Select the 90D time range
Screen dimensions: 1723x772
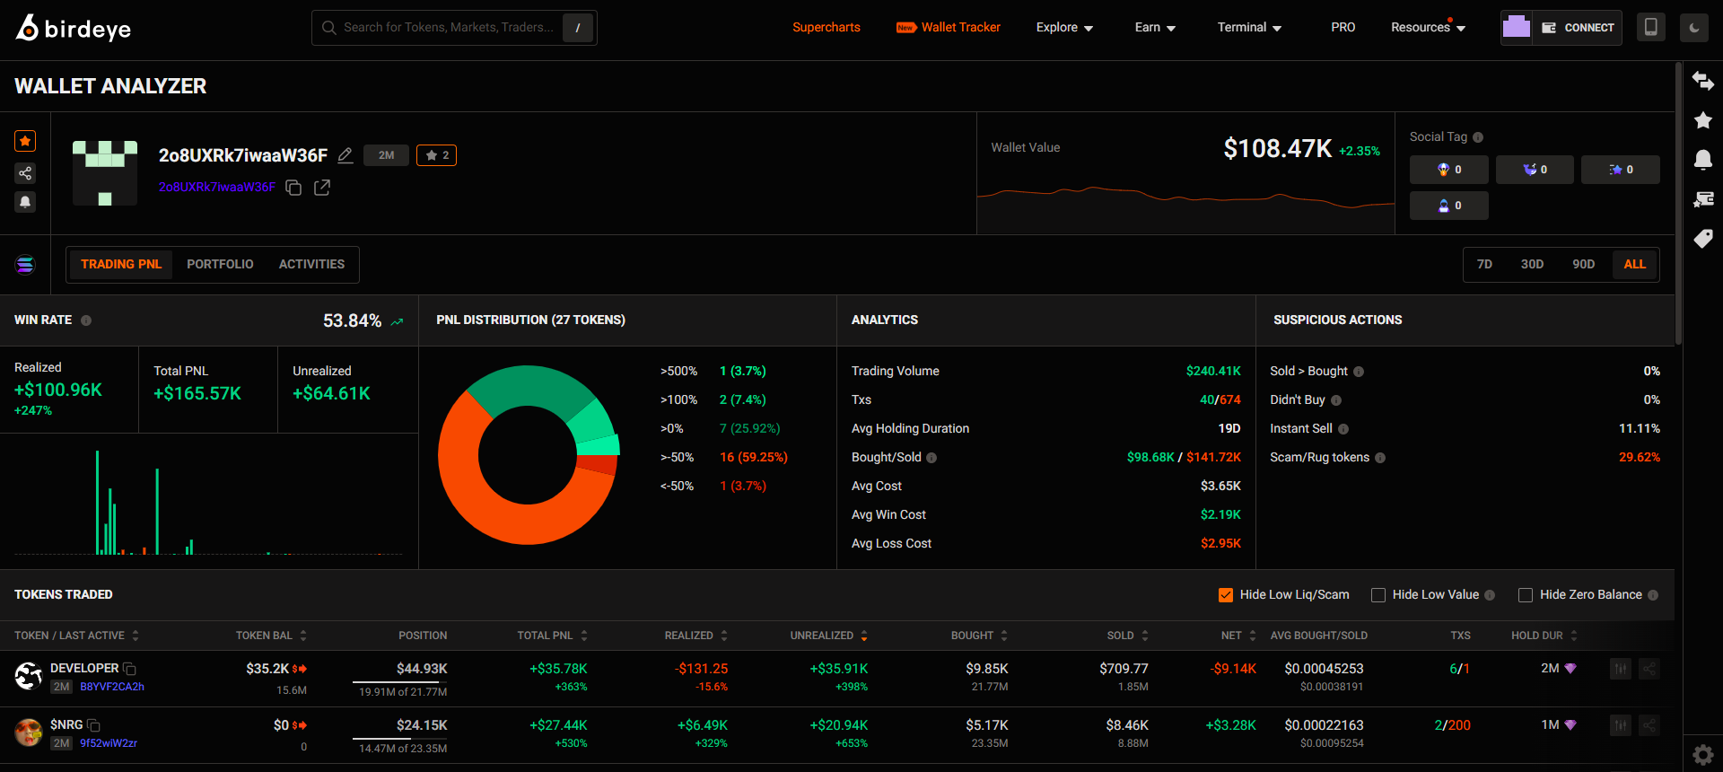point(1584,265)
